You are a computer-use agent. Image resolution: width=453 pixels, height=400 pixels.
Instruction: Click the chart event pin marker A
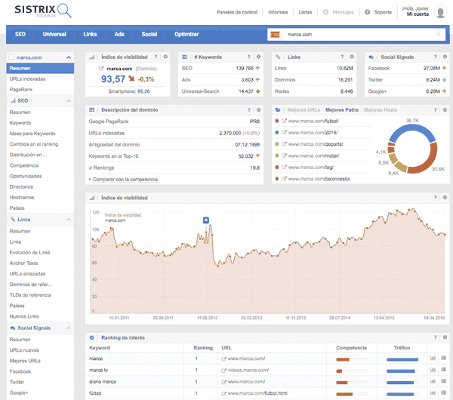(x=206, y=220)
